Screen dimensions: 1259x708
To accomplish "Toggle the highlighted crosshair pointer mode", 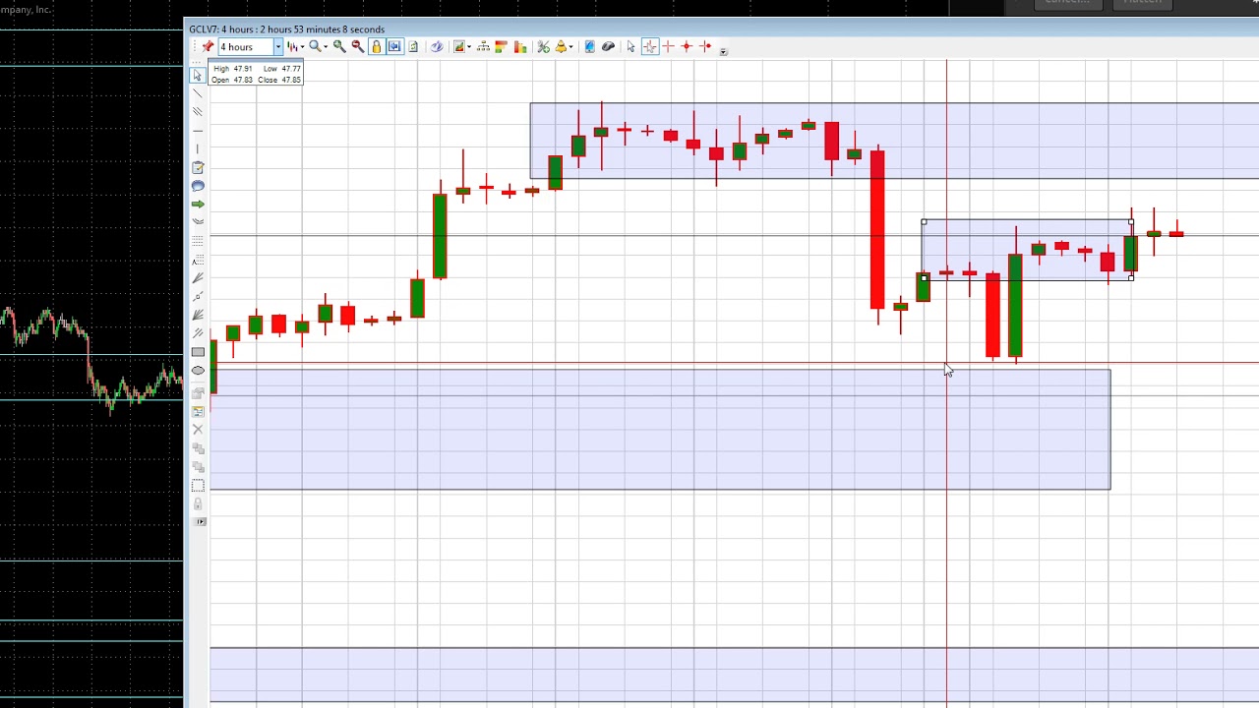I will tap(650, 46).
